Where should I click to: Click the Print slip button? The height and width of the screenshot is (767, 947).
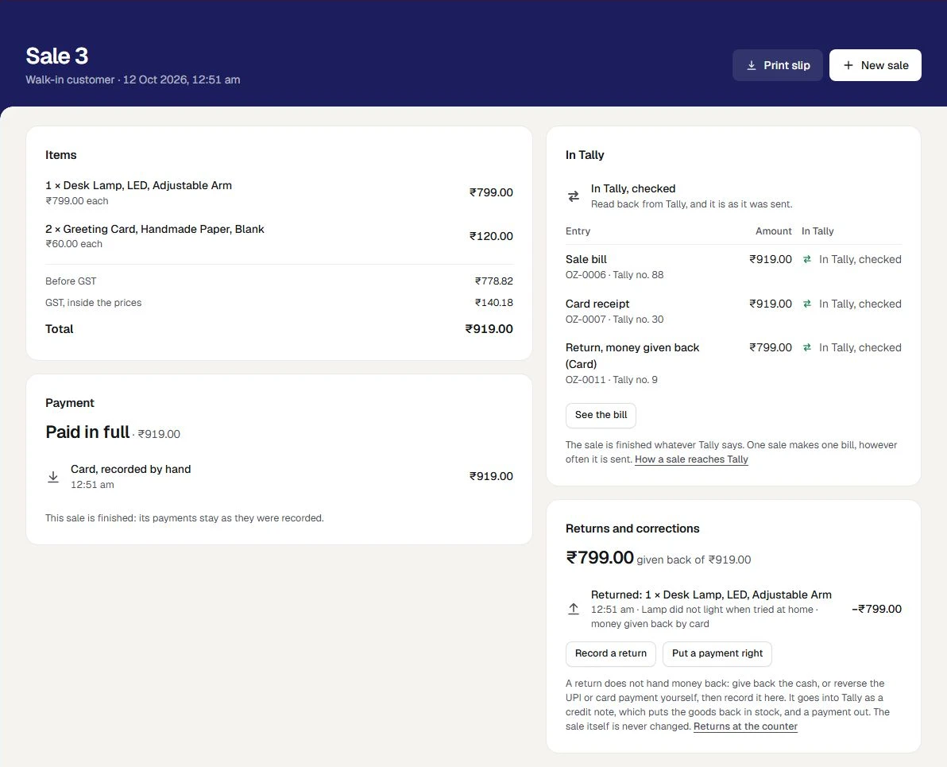tap(777, 65)
